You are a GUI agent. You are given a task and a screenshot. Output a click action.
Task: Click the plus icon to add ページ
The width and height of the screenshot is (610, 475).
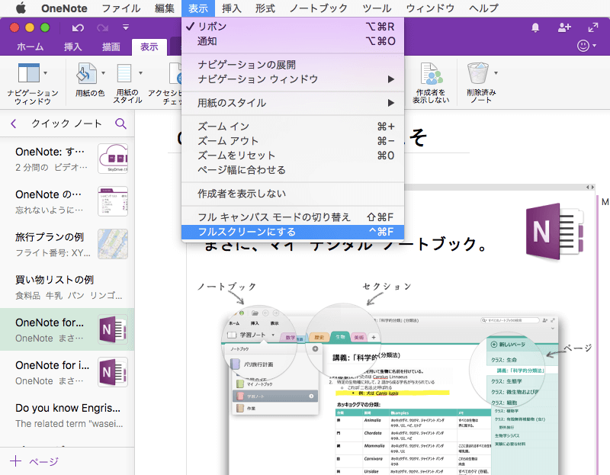click(x=15, y=461)
